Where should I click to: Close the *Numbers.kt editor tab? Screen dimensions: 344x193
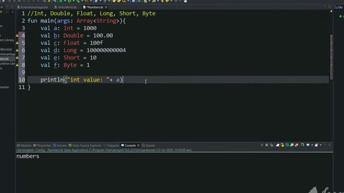(x=106, y=7)
